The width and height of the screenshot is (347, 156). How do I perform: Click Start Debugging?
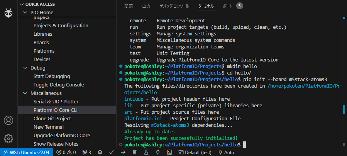coord(52,76)
